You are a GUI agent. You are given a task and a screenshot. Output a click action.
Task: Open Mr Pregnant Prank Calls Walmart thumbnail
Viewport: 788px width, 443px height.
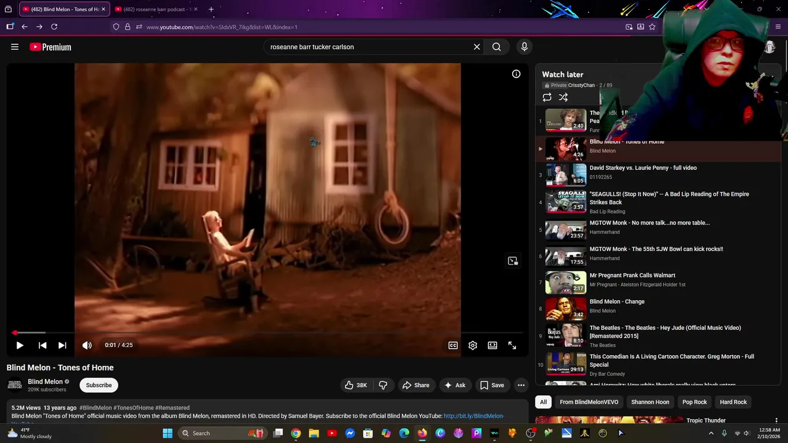(x=566, y=282)
